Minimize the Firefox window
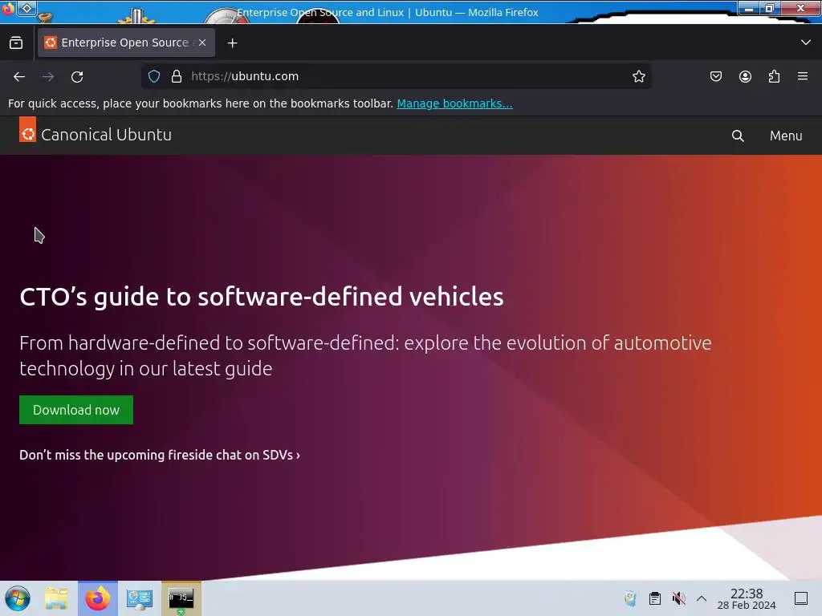The width and height of the screenshot is (822, 616). click(x=749, y=8)
